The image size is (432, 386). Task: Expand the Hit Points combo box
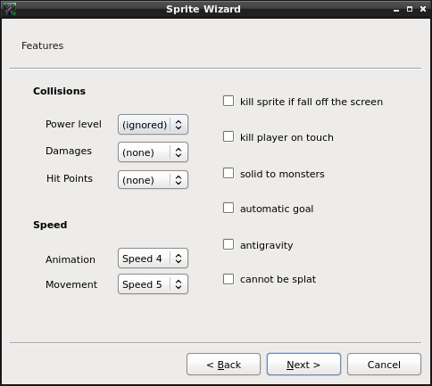click(x=153, y=180)
